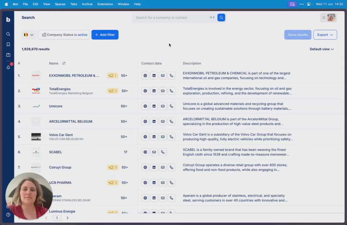Open ARCELORMITTAL BELGIUM company name
347x225 pixels.
(x=70, y=122)
